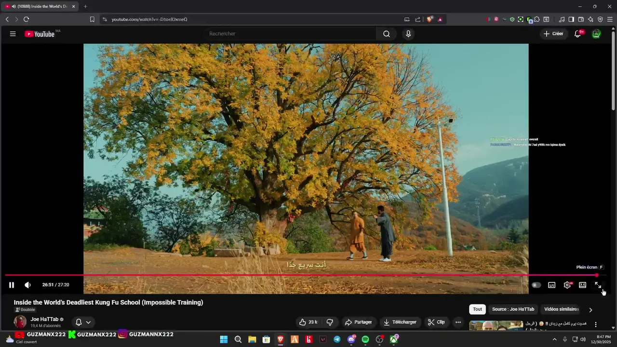
Task: Open browser main hamburger menu
Action: [x=610, y=19]
